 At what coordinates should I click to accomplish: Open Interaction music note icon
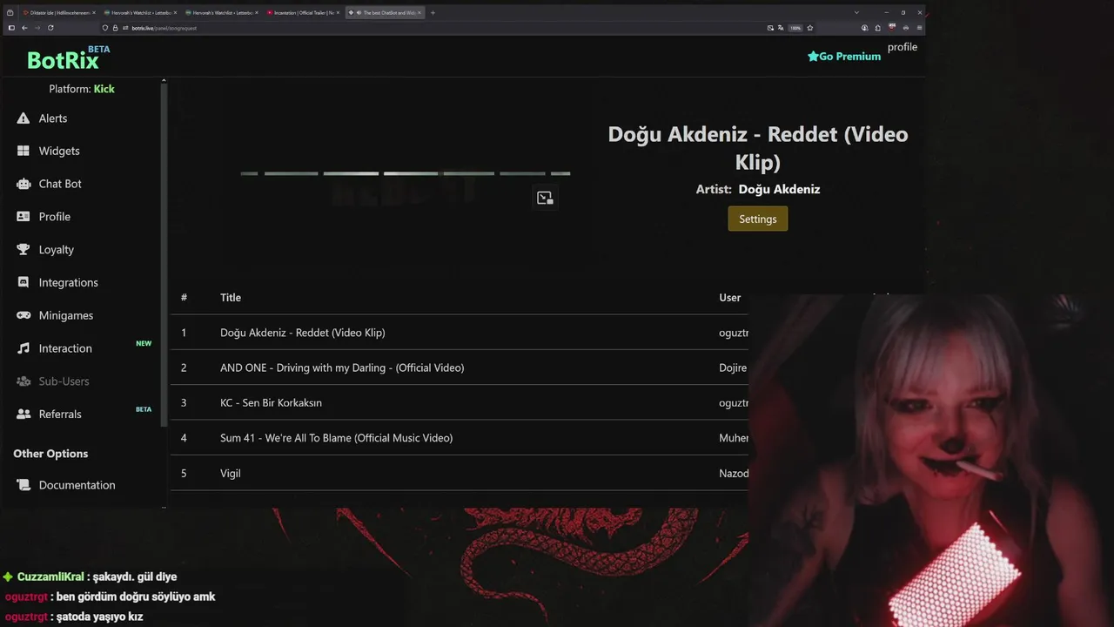(23, 348)
